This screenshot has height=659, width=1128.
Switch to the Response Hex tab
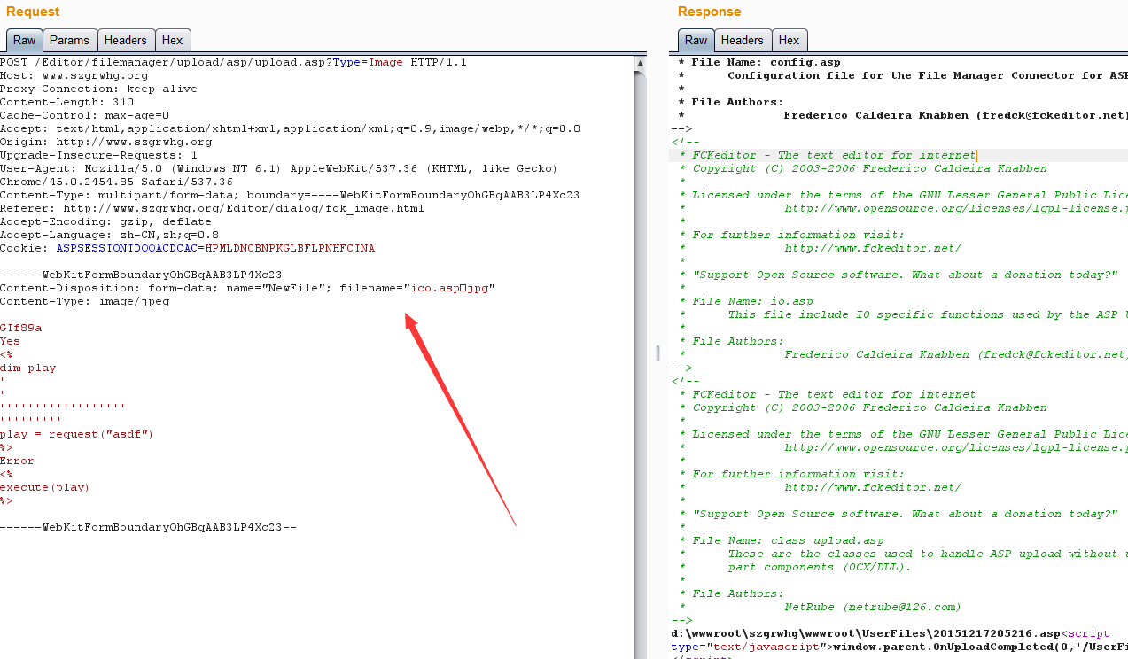coord(789,40)
